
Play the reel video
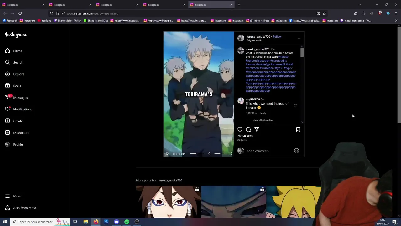coord(167,154)
